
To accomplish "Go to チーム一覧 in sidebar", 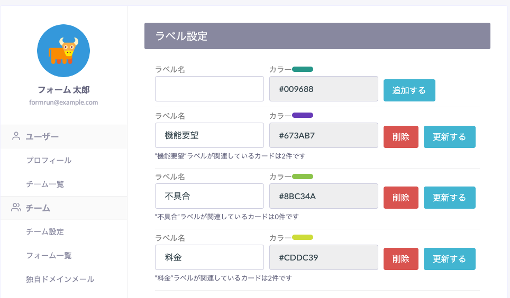I will pos(45,184).
